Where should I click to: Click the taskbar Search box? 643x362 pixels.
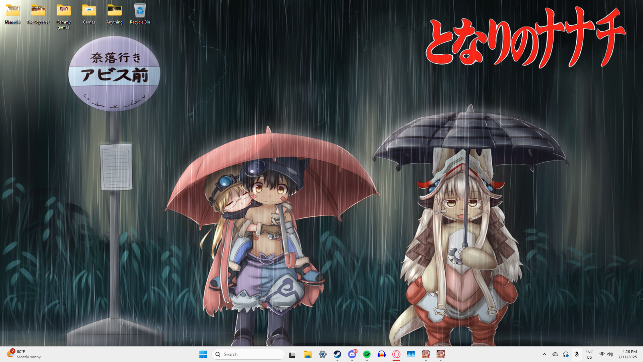click(248, 354)
